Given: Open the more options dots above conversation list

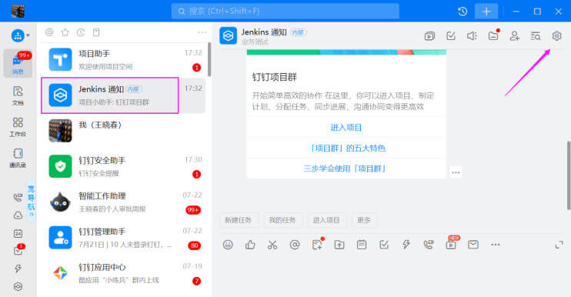Looking at the screenshot, I should click(202, 32).
